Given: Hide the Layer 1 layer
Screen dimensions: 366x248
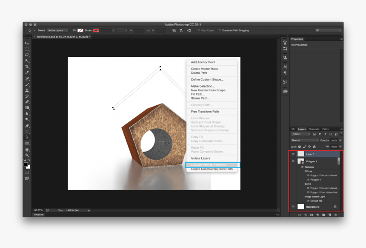Looking at the screenshot, I should coord(293,154).
